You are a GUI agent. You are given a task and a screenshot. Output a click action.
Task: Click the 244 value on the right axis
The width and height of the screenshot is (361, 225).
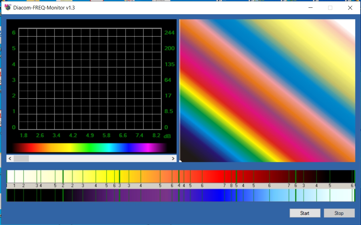[169, 33]
